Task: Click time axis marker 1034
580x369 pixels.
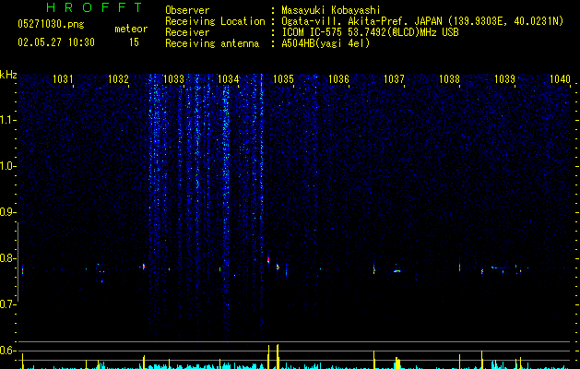Action: (x=229, y=79)
